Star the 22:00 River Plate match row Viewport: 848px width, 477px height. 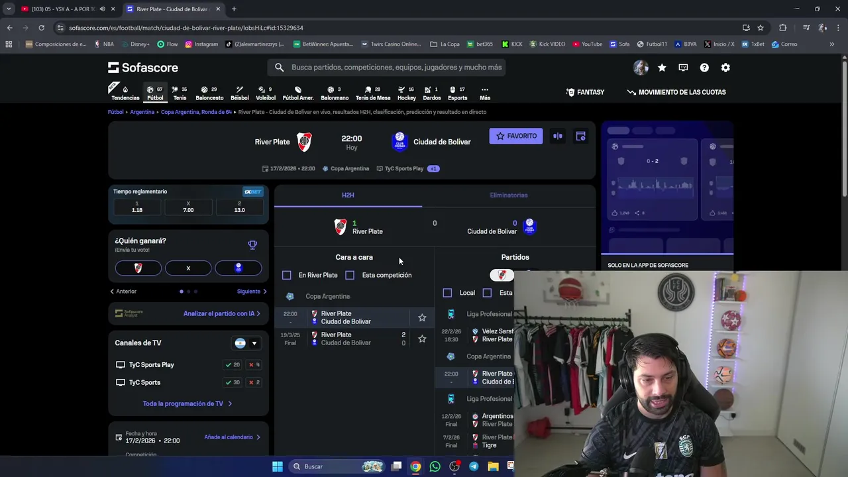click(422, 317)
